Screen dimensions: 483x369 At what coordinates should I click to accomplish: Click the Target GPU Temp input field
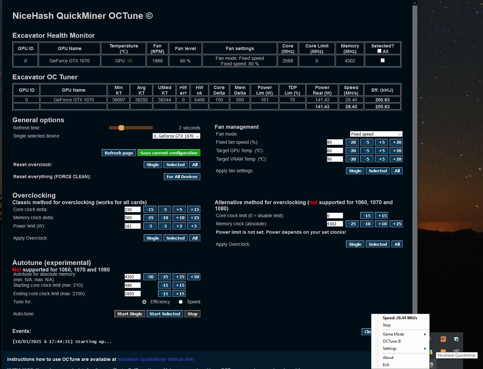click(335, 151)
